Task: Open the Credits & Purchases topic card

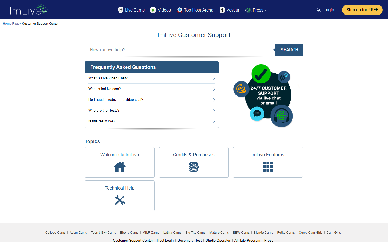Action: click(194, 162)
